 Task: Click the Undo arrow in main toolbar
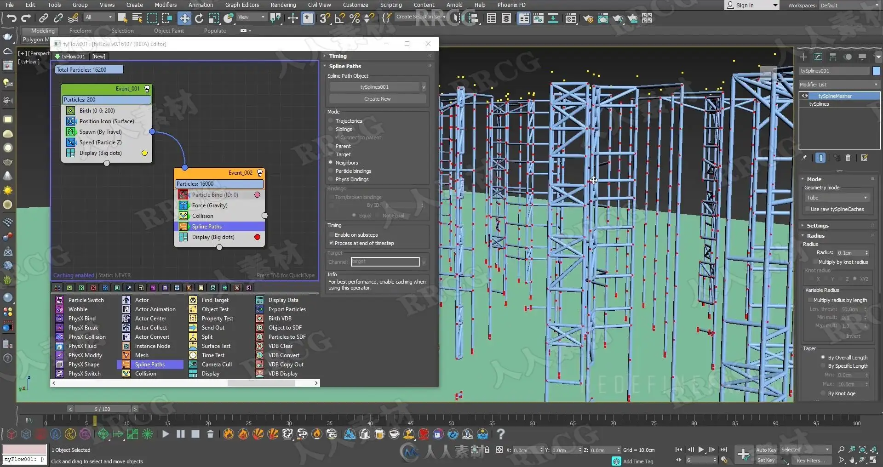(11, 18)
